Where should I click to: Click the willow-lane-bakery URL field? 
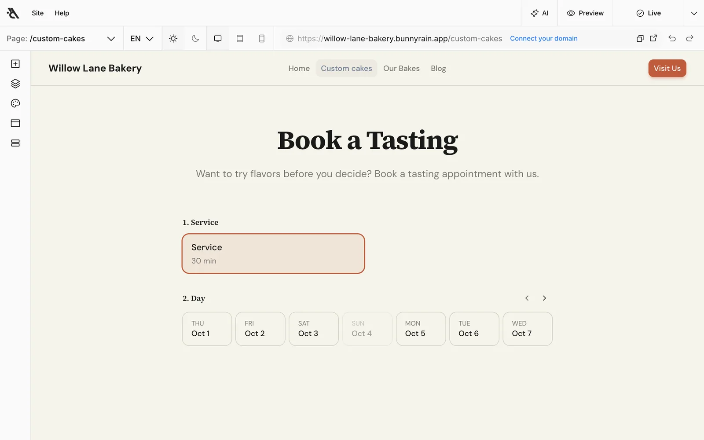(400, 38)
